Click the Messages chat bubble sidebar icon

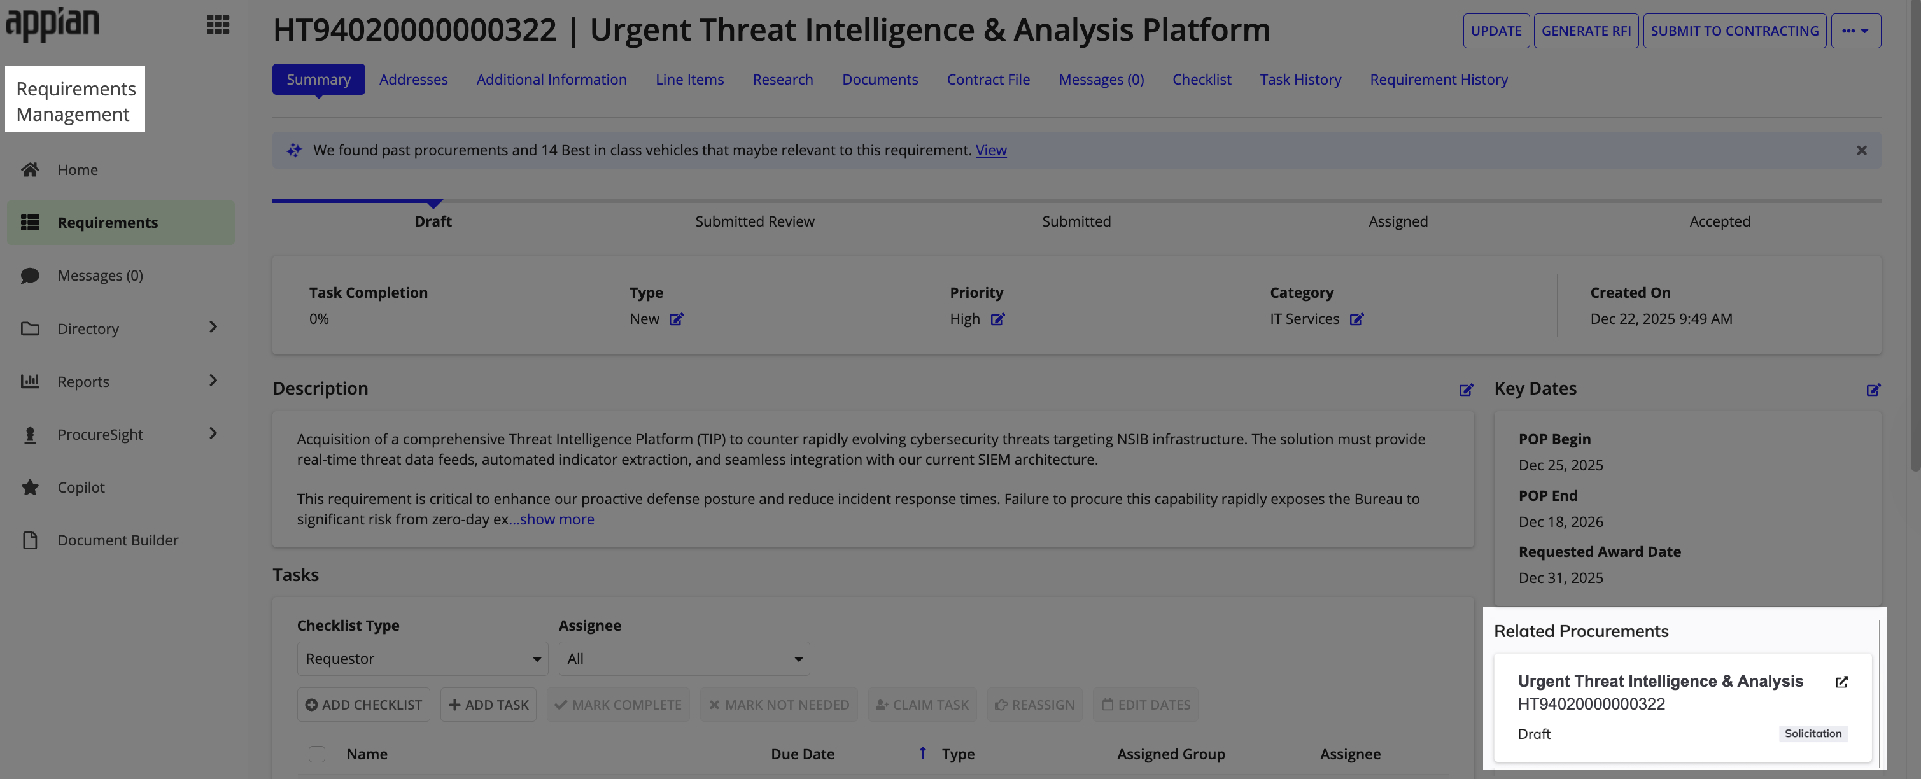(x=30, y=276)
